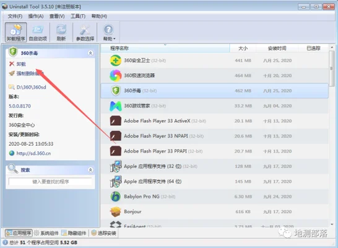Click the 464 MB size of 360极速浏览器
338x248 pixels.
point(243,76)
